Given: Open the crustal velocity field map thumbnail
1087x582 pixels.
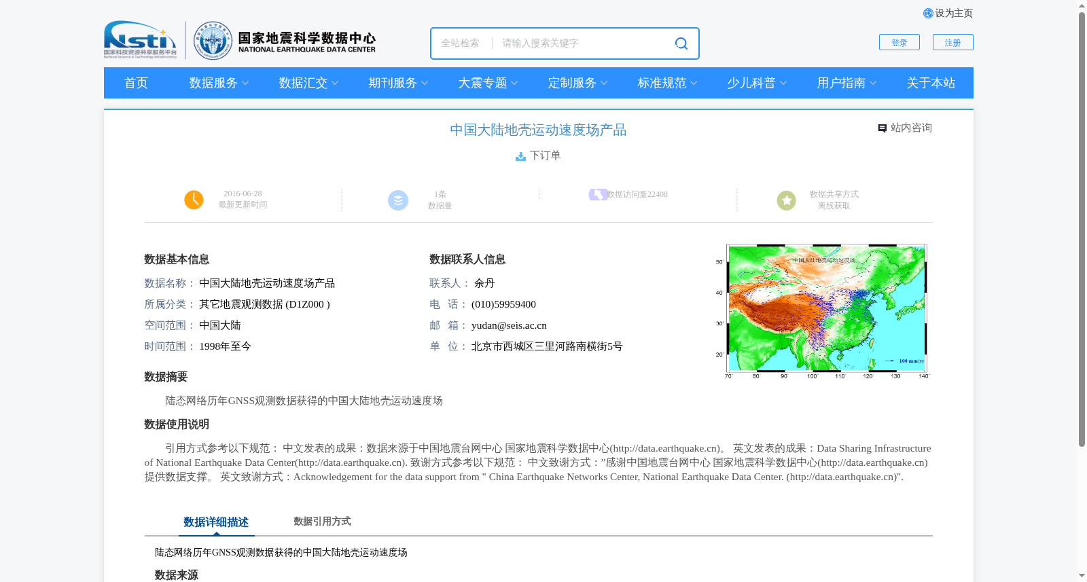Looking at the screenshot, I should (822, 310).
